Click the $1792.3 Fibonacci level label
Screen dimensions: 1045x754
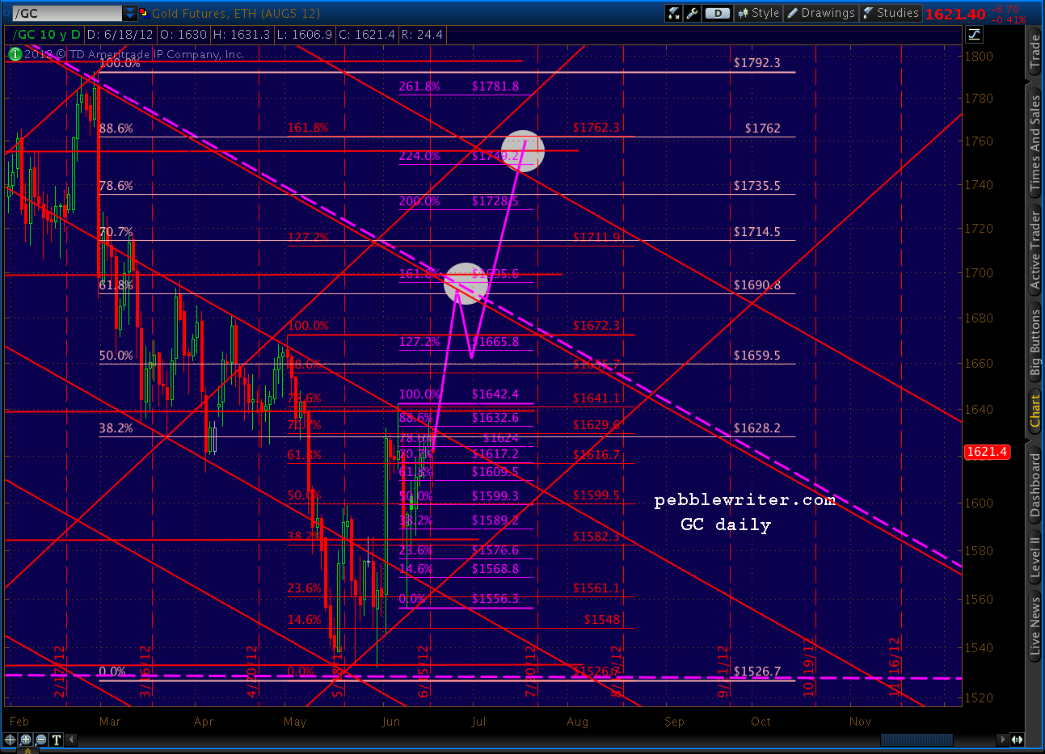coord(756,62)
